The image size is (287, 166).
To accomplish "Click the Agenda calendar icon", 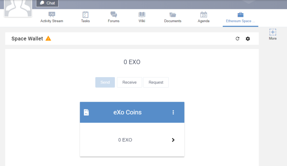I will point(203,15).
